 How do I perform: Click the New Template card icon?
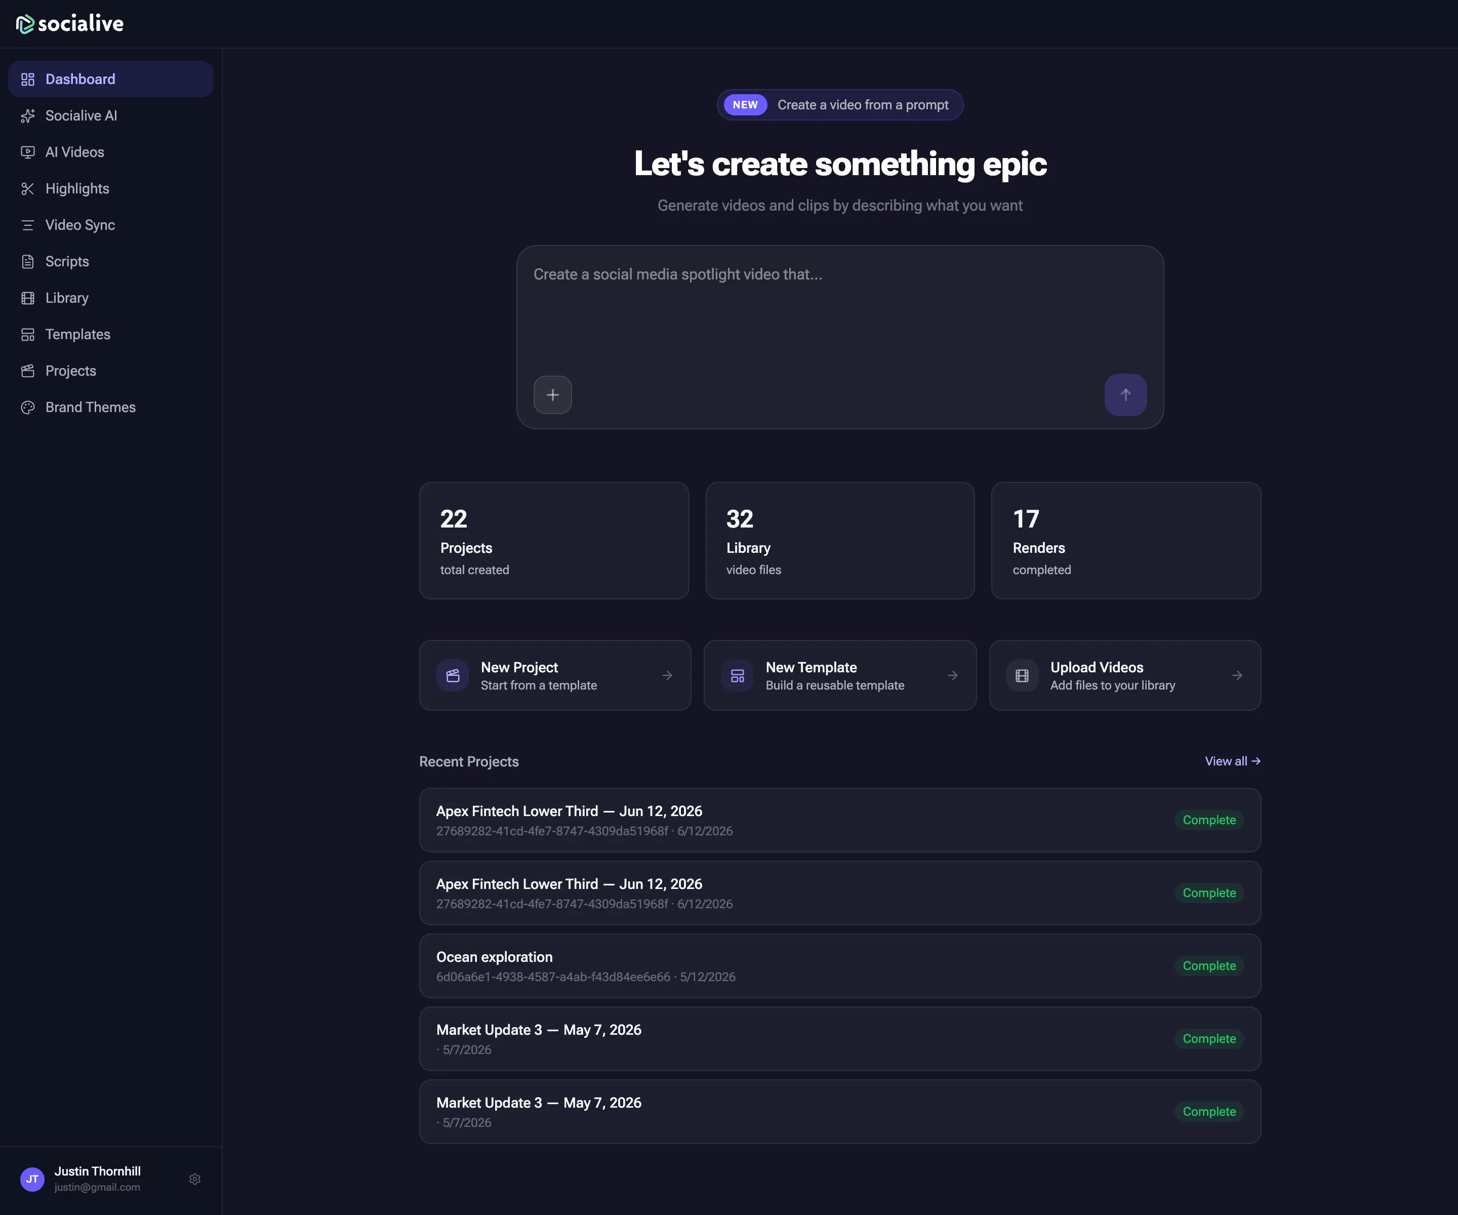click(x=737, y=675)
